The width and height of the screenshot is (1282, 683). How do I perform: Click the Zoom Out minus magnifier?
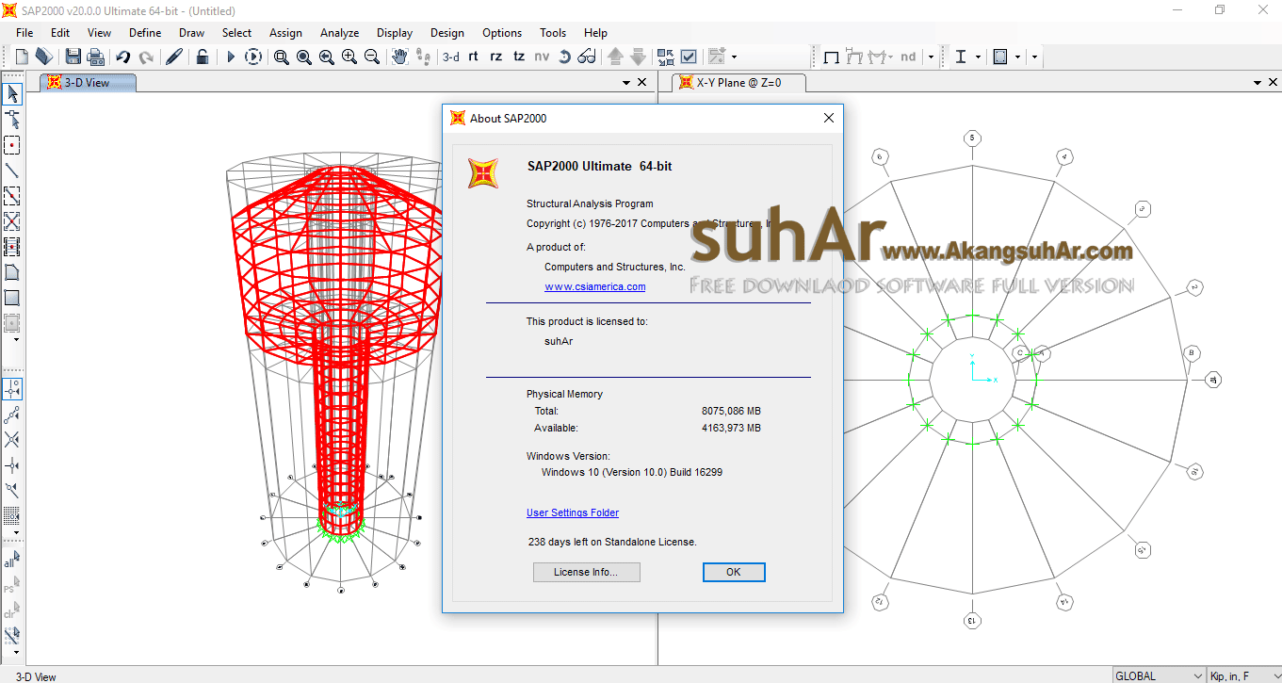(x=372, y=57)
